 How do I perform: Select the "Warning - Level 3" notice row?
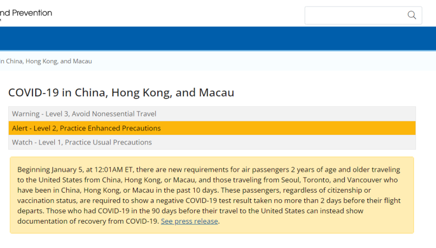click(x=212, y=114)
